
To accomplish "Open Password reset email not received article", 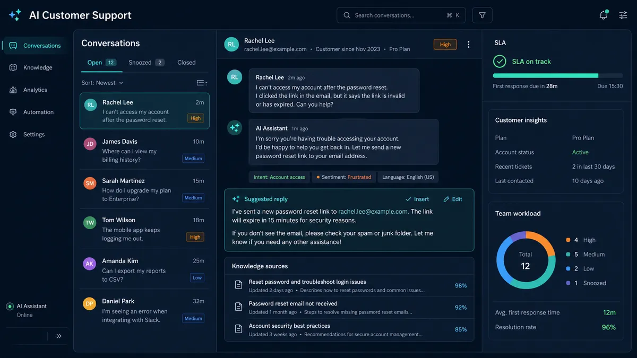I will (349, 308).
